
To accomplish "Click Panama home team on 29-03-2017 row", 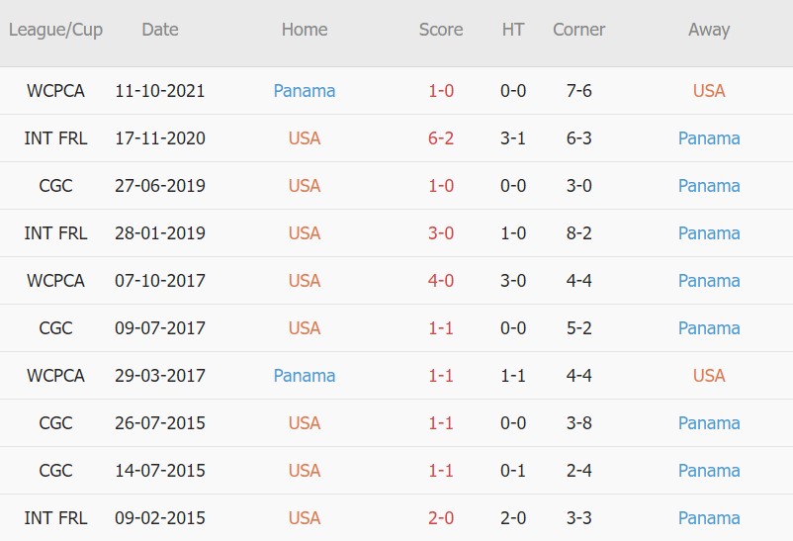I will [305, 376].
